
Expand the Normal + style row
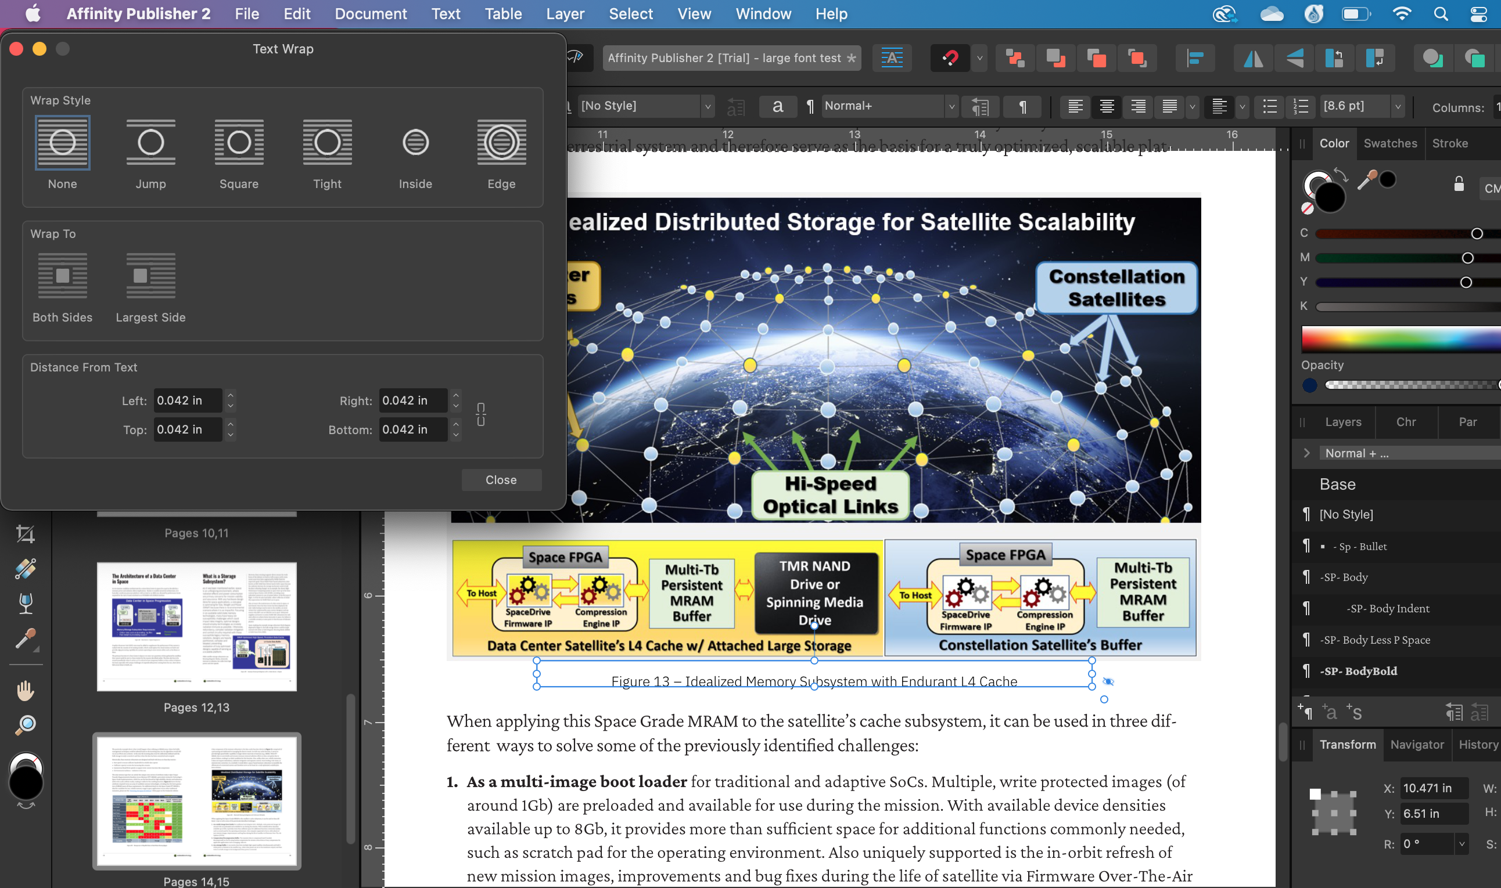1306,453
